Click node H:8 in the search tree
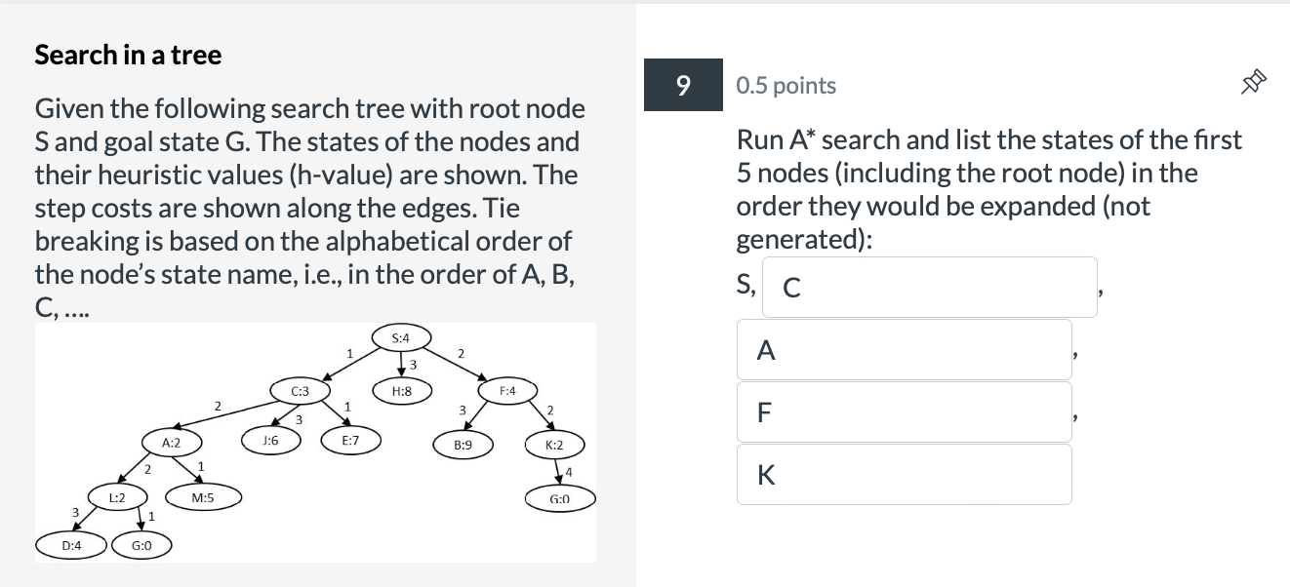Viewport: 1290px width, 587px height. (x=400, y=392)
